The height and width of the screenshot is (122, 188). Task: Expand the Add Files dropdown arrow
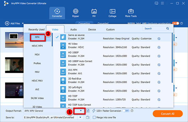(23, 24)
